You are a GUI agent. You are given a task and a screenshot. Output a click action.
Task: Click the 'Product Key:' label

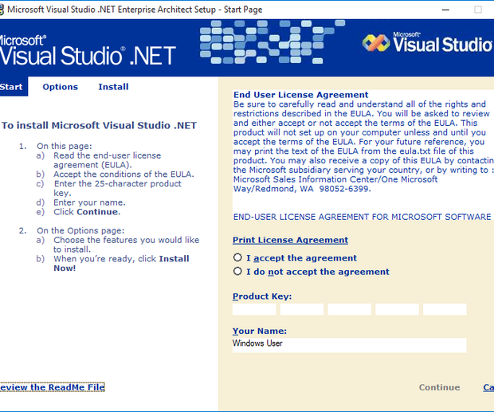262,296
